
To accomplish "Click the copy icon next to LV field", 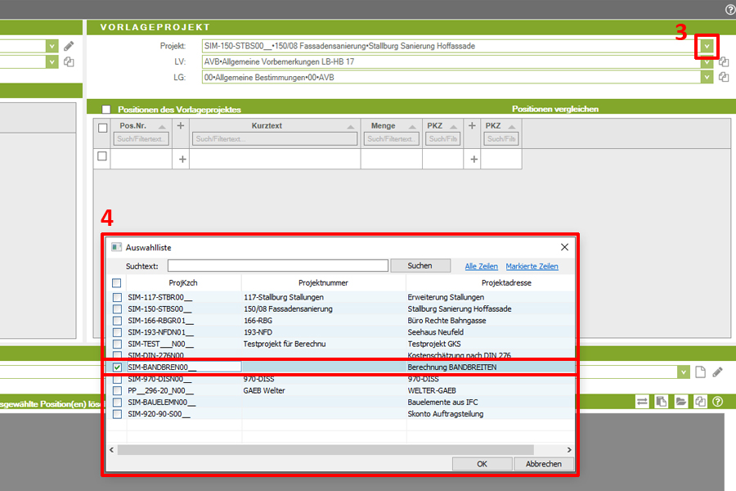I will pos(723,61).
